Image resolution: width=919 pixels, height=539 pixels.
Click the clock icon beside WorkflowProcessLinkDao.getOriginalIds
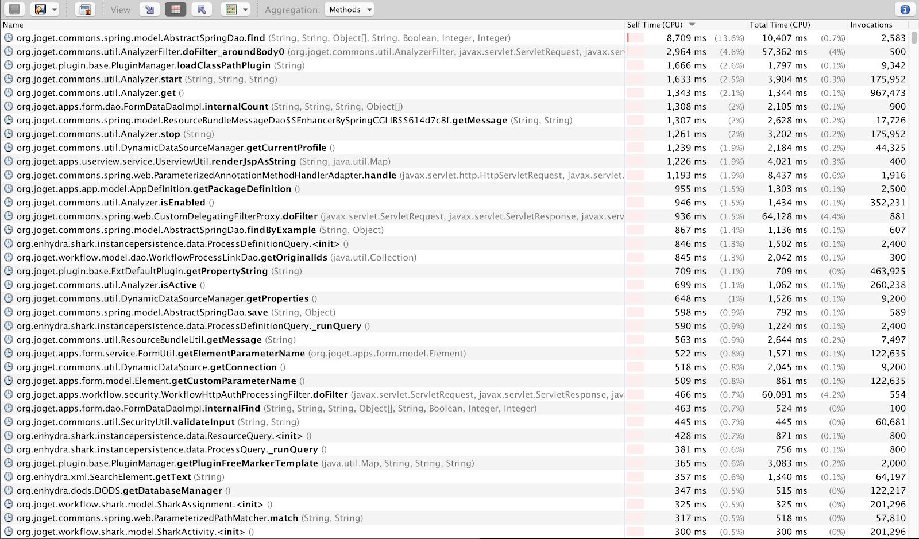[9, 257]
